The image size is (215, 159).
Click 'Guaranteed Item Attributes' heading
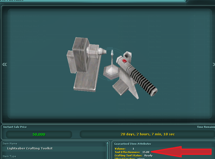tap(133, 144)
